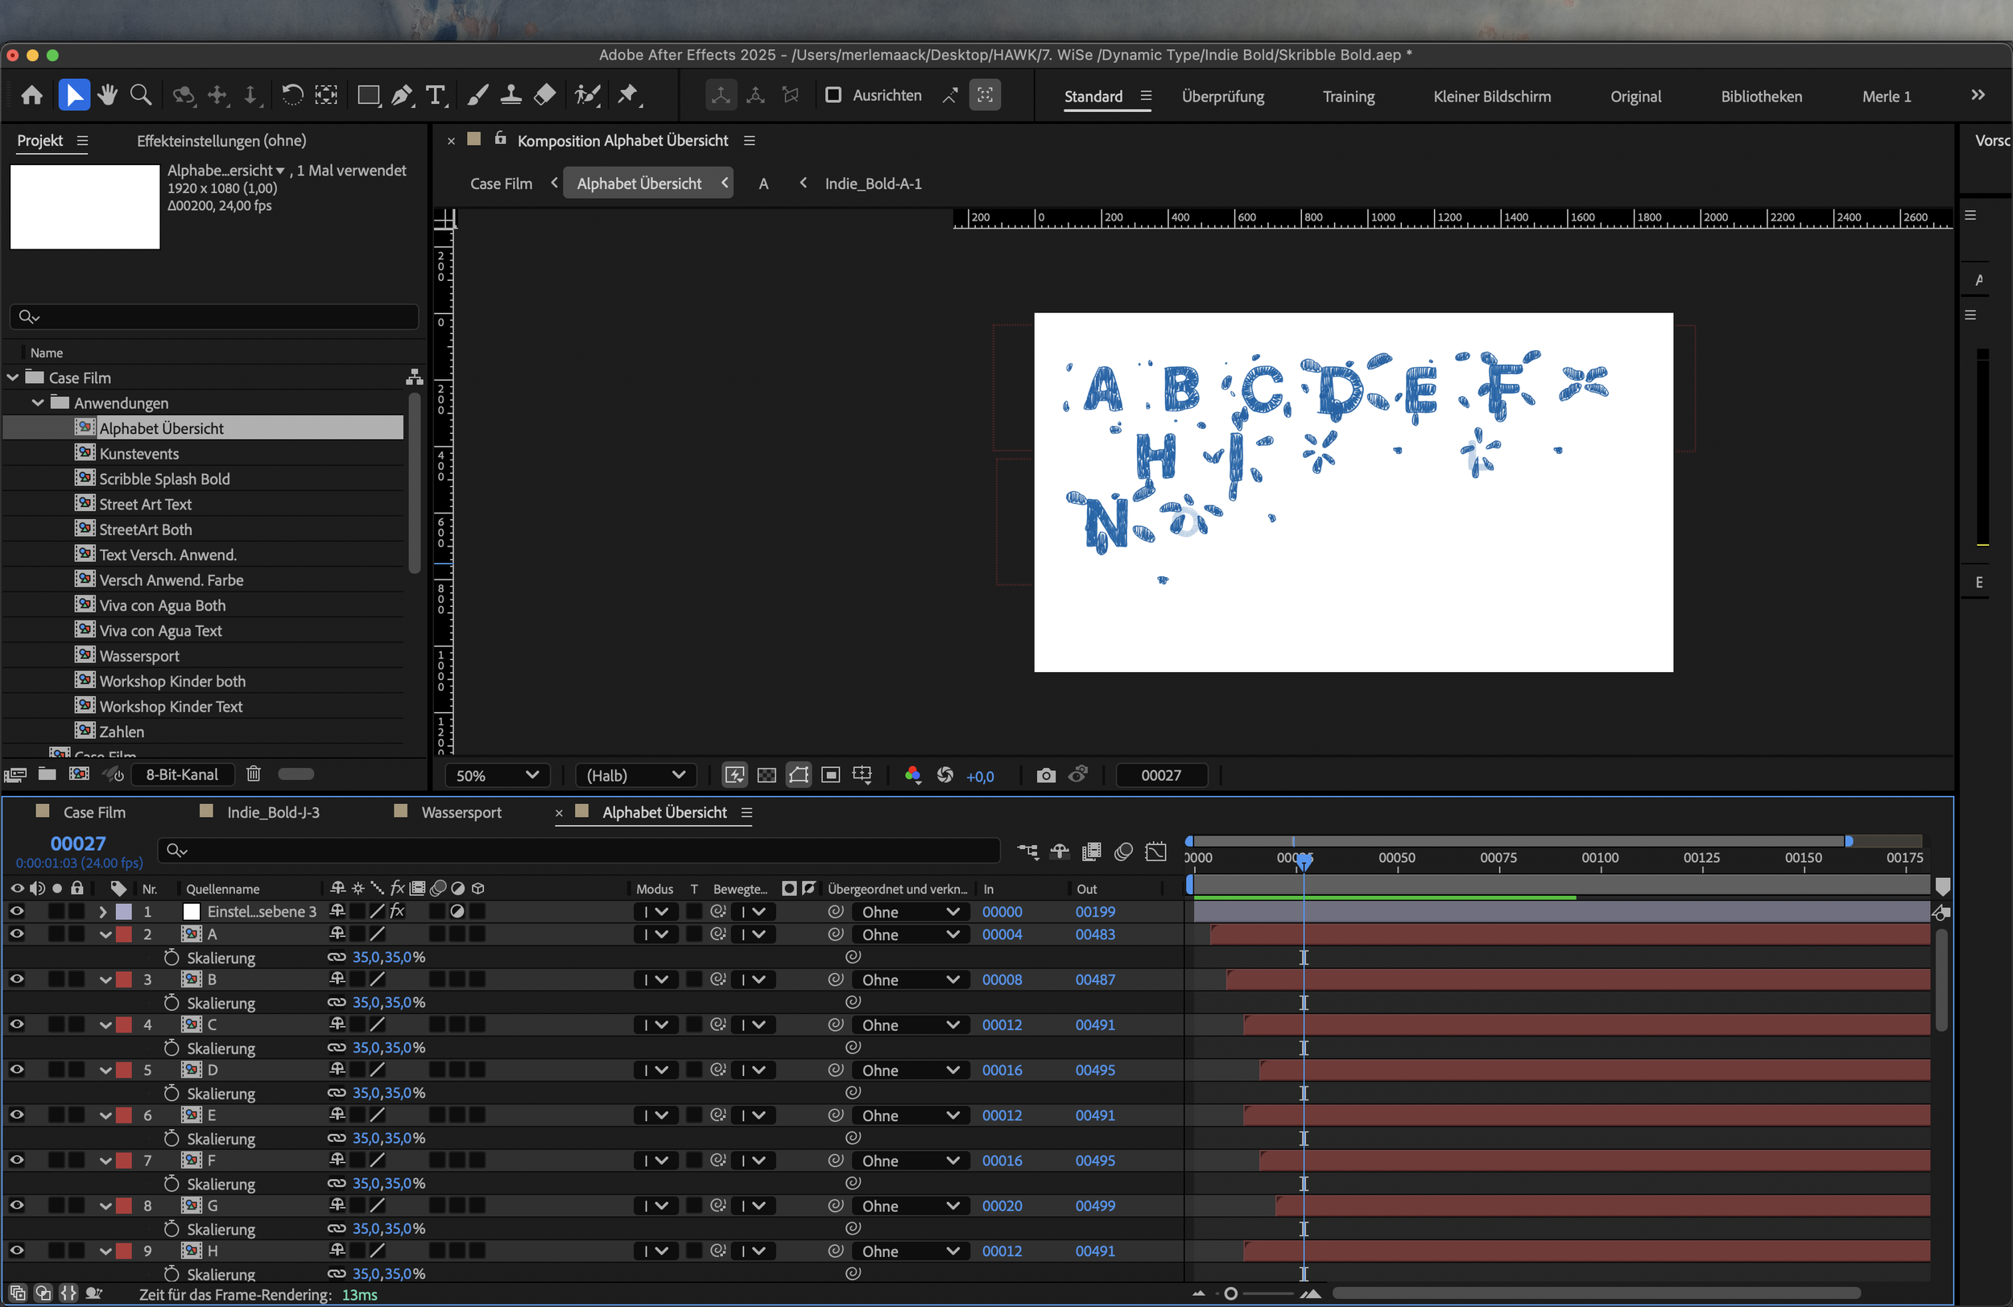Select the Rotation tool
Viewport: 2013px width, 1307px height.
(291, 95)
